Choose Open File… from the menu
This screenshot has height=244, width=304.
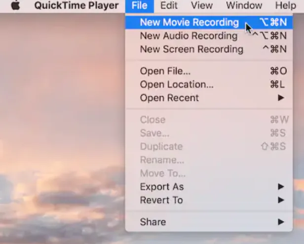point(165,71)
